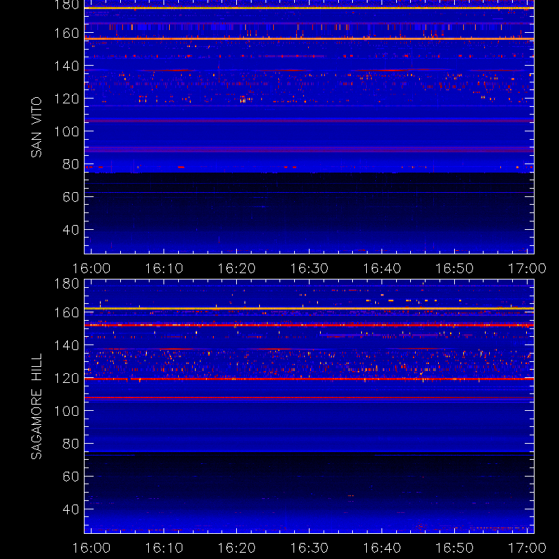This screenshot has height=559, width=559.
Task: Pick the 80 tick label on Sagamore Hill axis
Action: tap(71, 444)
